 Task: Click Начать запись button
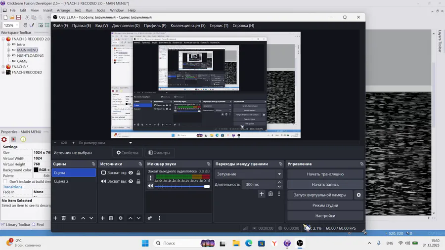point(325,184)
